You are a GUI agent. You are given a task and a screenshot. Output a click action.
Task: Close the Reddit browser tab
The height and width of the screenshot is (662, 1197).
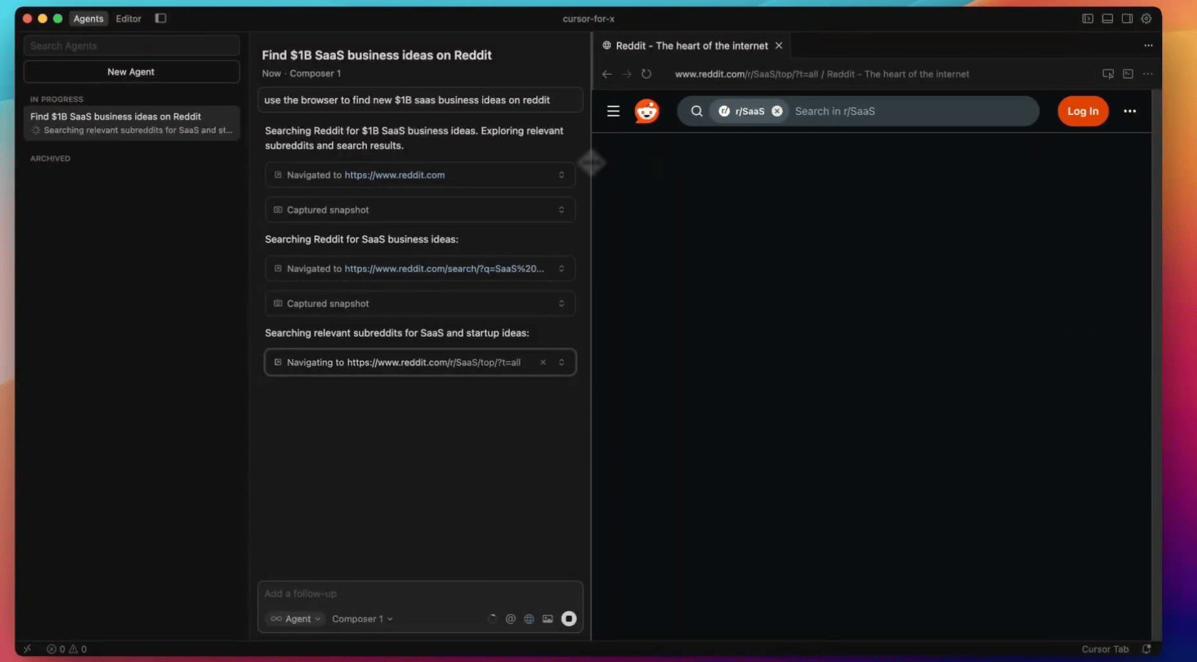point(778,45)
